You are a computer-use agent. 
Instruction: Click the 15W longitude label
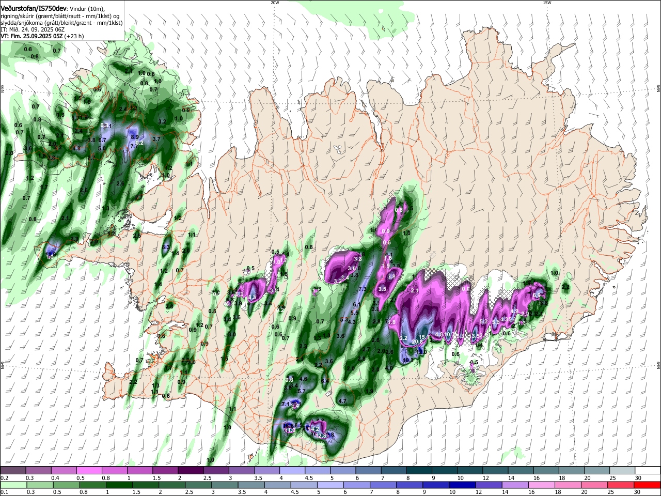547,3
